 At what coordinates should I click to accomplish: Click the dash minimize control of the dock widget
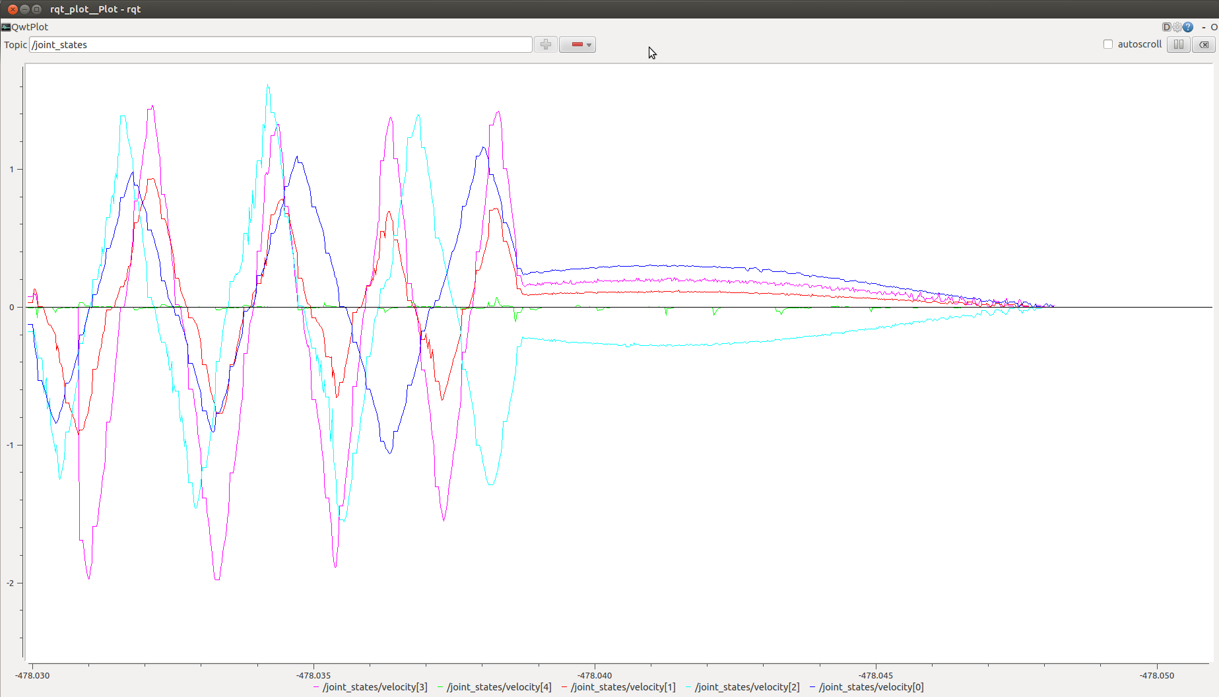[1204, 27]
